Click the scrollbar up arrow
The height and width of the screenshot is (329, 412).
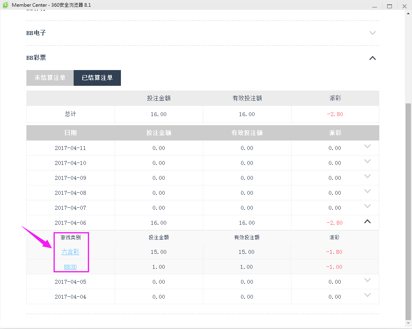pyautogui.click(x=408, y=13)
